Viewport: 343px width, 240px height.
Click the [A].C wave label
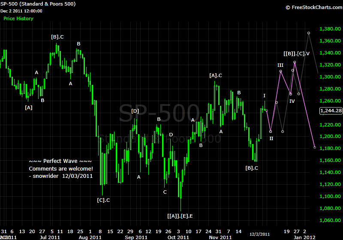216,75
